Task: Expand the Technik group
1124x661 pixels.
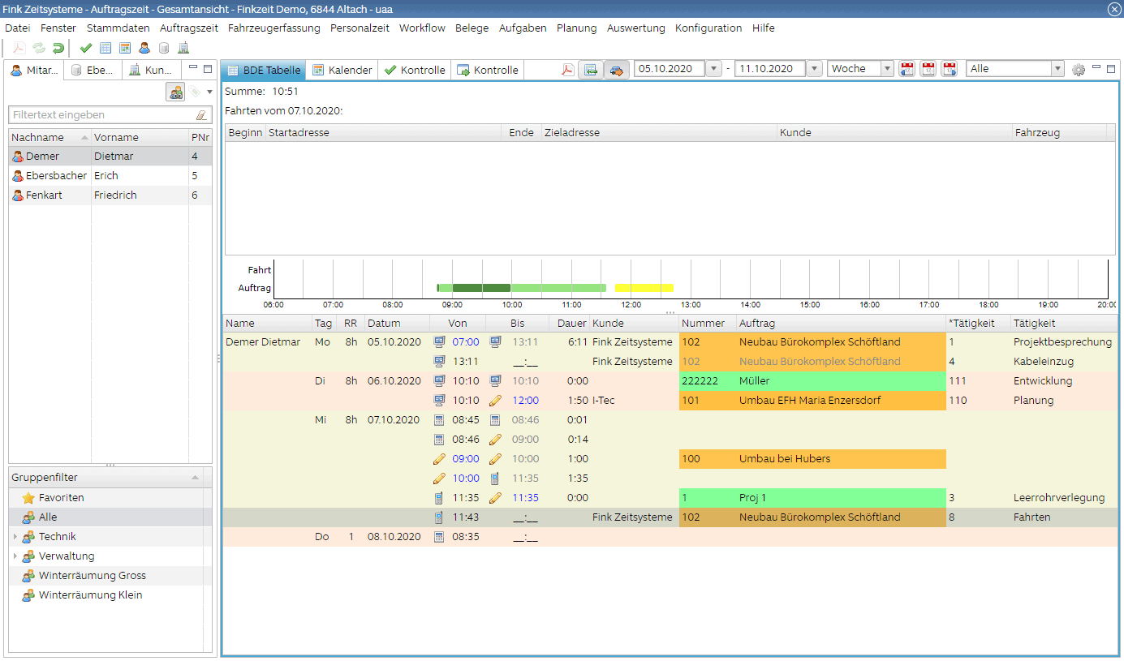Action: pos(15,537)
